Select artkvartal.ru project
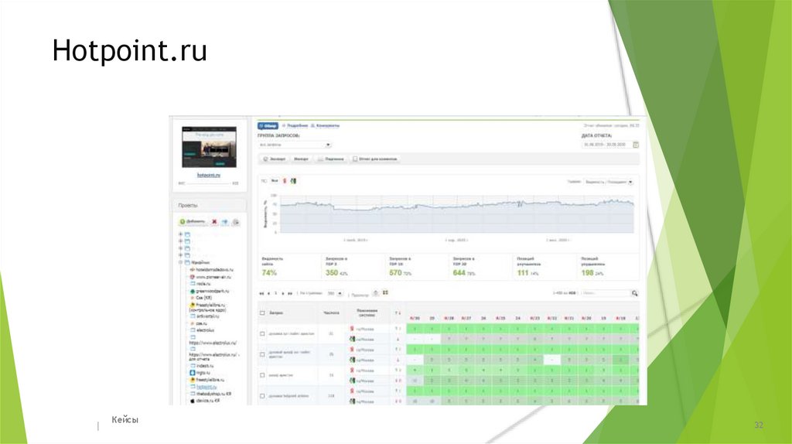Viewport: 792px width, 444px height. click(207, 316)
